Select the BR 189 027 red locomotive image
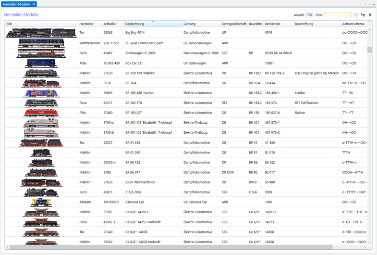The height and width of the screenshot is (255, 377). pyautogui.click(x=41, y=113)
